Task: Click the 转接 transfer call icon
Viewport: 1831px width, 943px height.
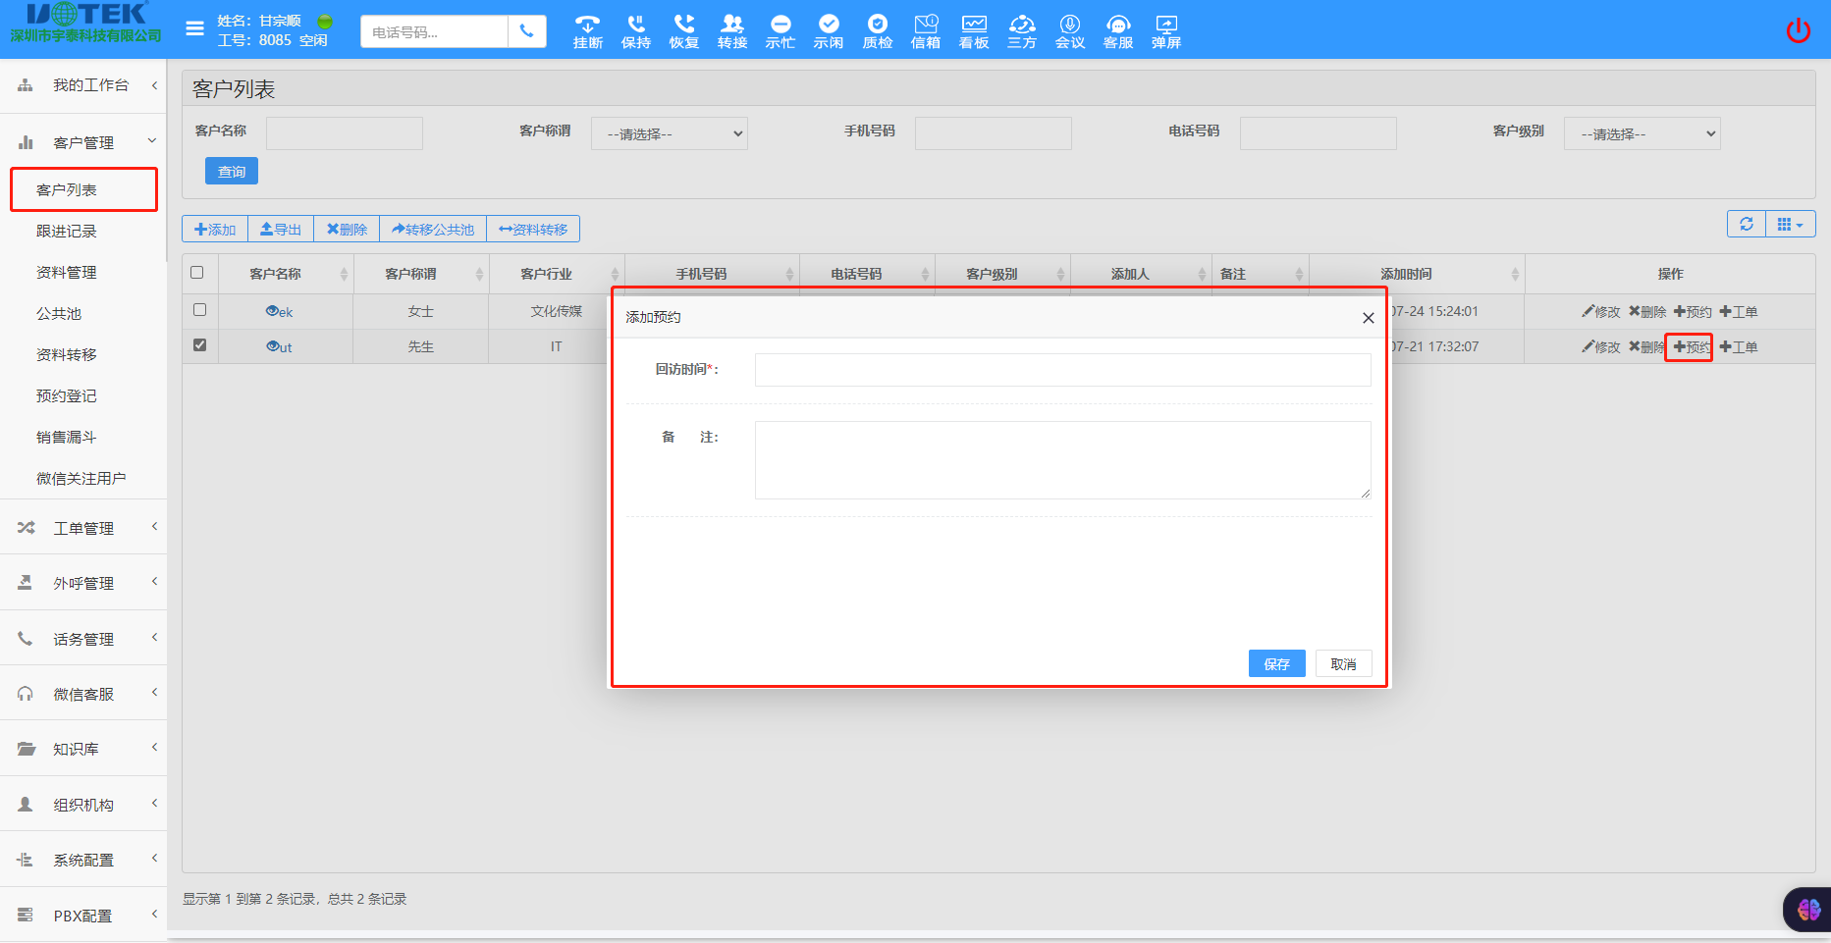Action: click(731, 31)
